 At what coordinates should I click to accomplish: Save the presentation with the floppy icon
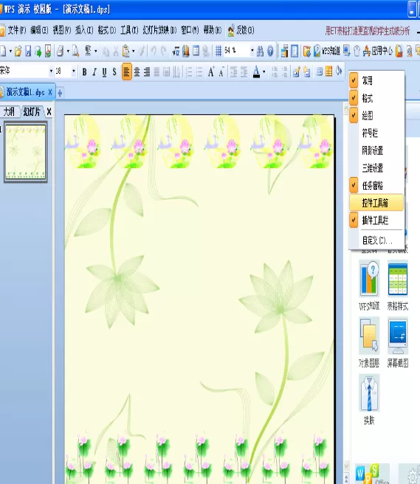pos(28,51)
